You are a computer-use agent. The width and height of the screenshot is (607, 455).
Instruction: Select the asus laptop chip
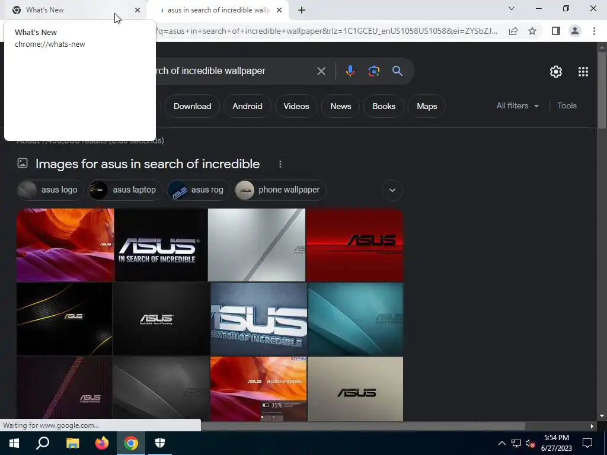(126, 190)
